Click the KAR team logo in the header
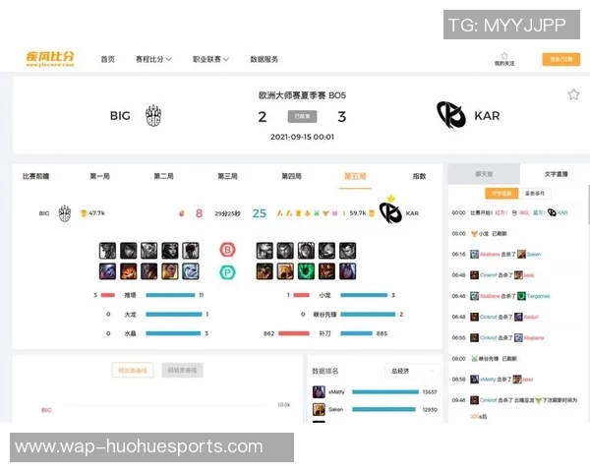 450,115
